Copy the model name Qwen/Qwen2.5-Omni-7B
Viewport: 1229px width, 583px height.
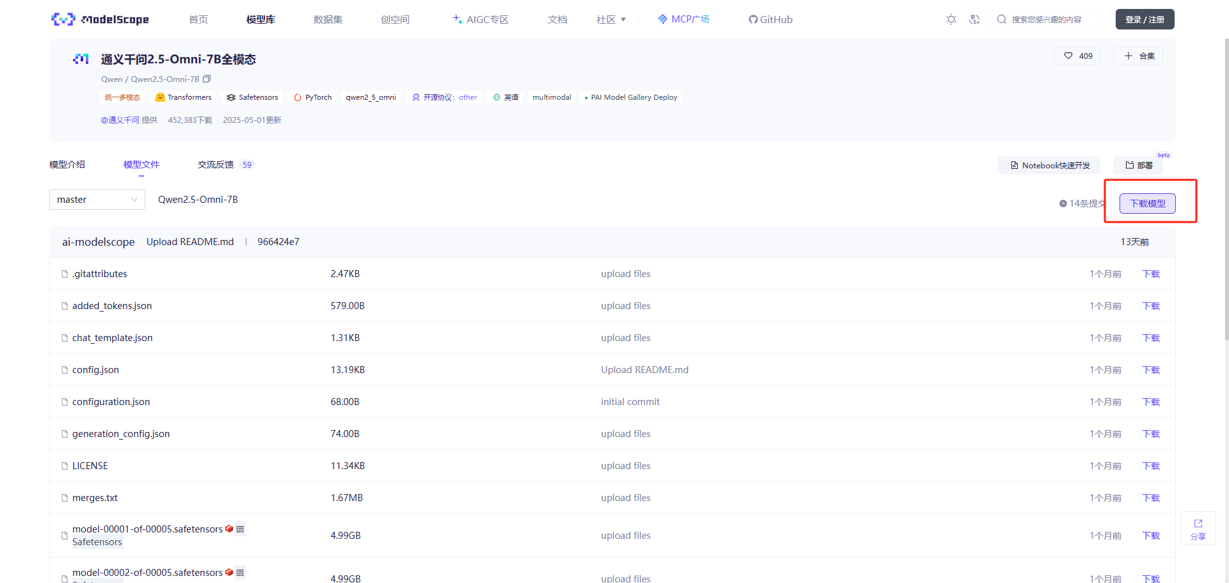[207, 78]
